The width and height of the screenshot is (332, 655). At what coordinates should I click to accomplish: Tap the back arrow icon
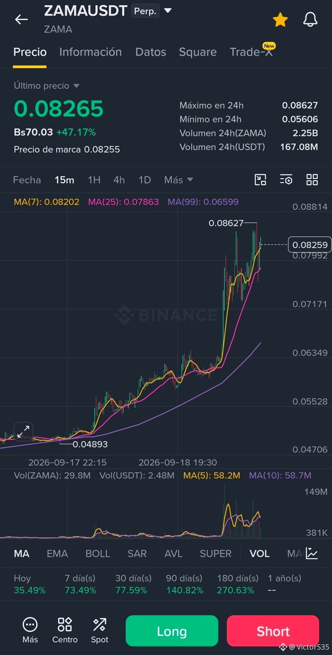21,19
